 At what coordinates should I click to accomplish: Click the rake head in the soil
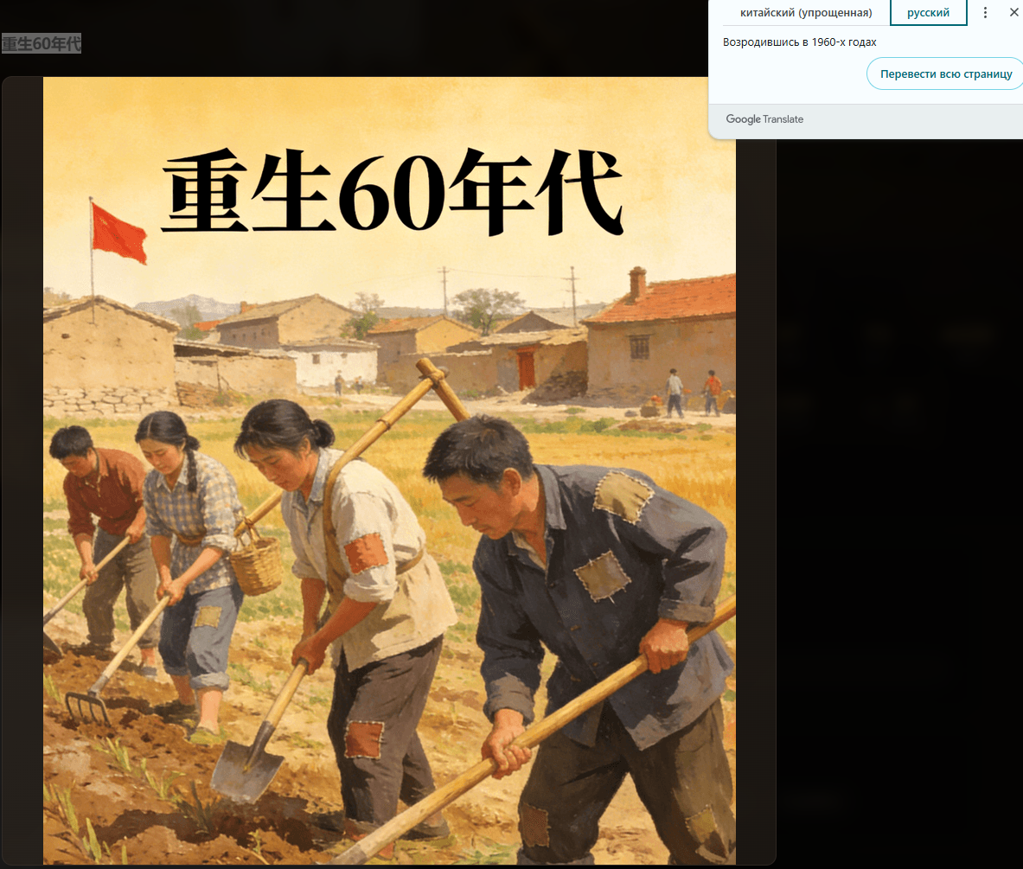click(x=87, y=705)
